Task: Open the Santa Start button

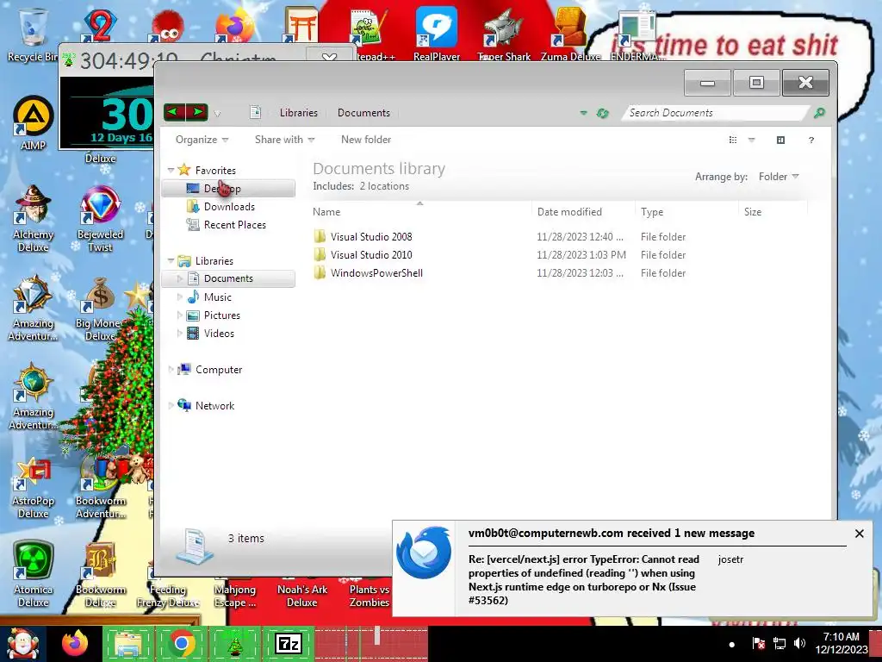Action: (x=22, y=644)
